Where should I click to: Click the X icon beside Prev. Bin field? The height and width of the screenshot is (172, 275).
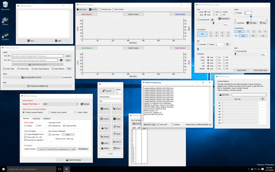point(61,60)
